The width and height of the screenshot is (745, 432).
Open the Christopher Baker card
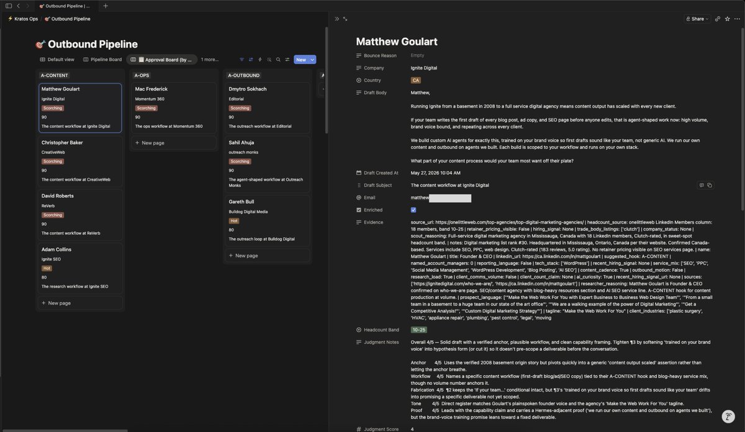coord(80,161)
